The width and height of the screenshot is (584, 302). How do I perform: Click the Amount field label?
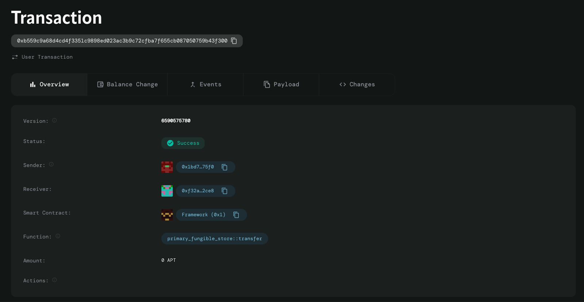tap(34, 261)
